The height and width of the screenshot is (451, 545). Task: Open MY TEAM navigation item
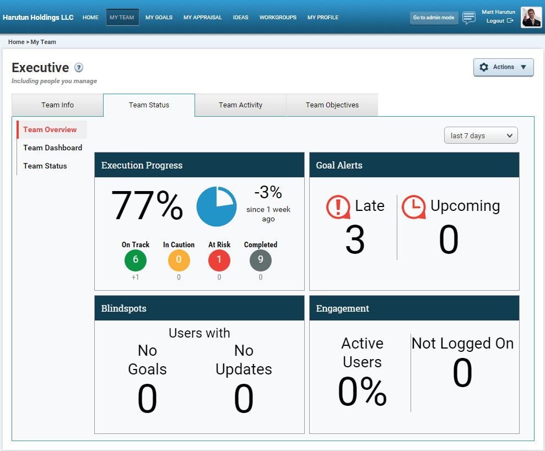coord(122,18)
